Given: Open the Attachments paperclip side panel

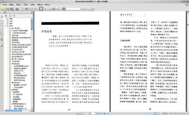Looking at the screenshot, I should tap(2, 39).
